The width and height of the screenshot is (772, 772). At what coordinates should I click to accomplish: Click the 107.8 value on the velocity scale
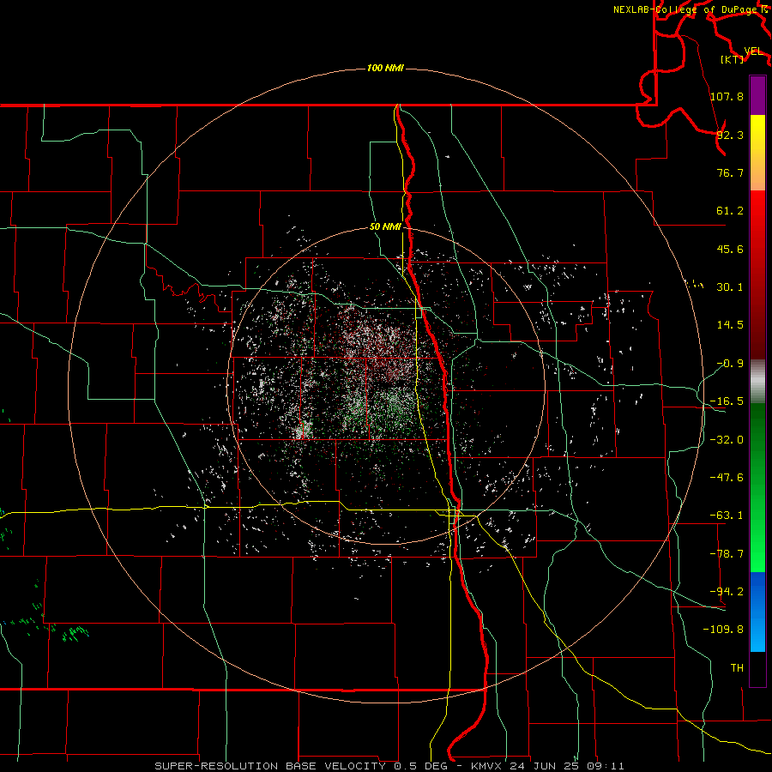pos(727,96)
